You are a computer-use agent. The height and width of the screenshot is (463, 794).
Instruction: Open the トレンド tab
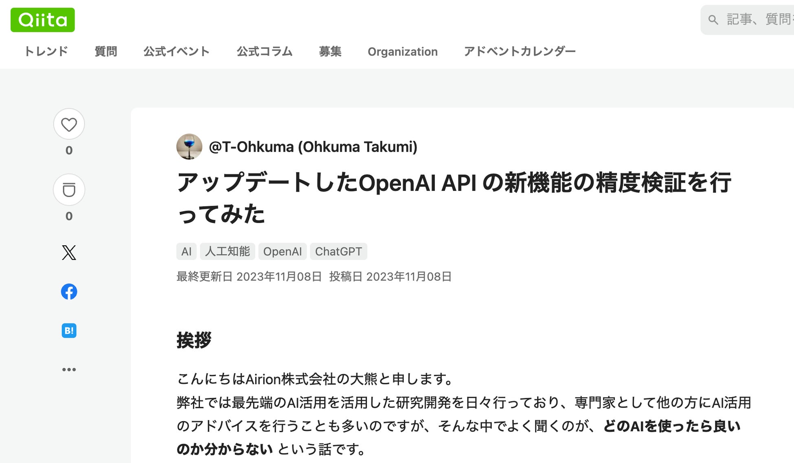click(46, 52)
